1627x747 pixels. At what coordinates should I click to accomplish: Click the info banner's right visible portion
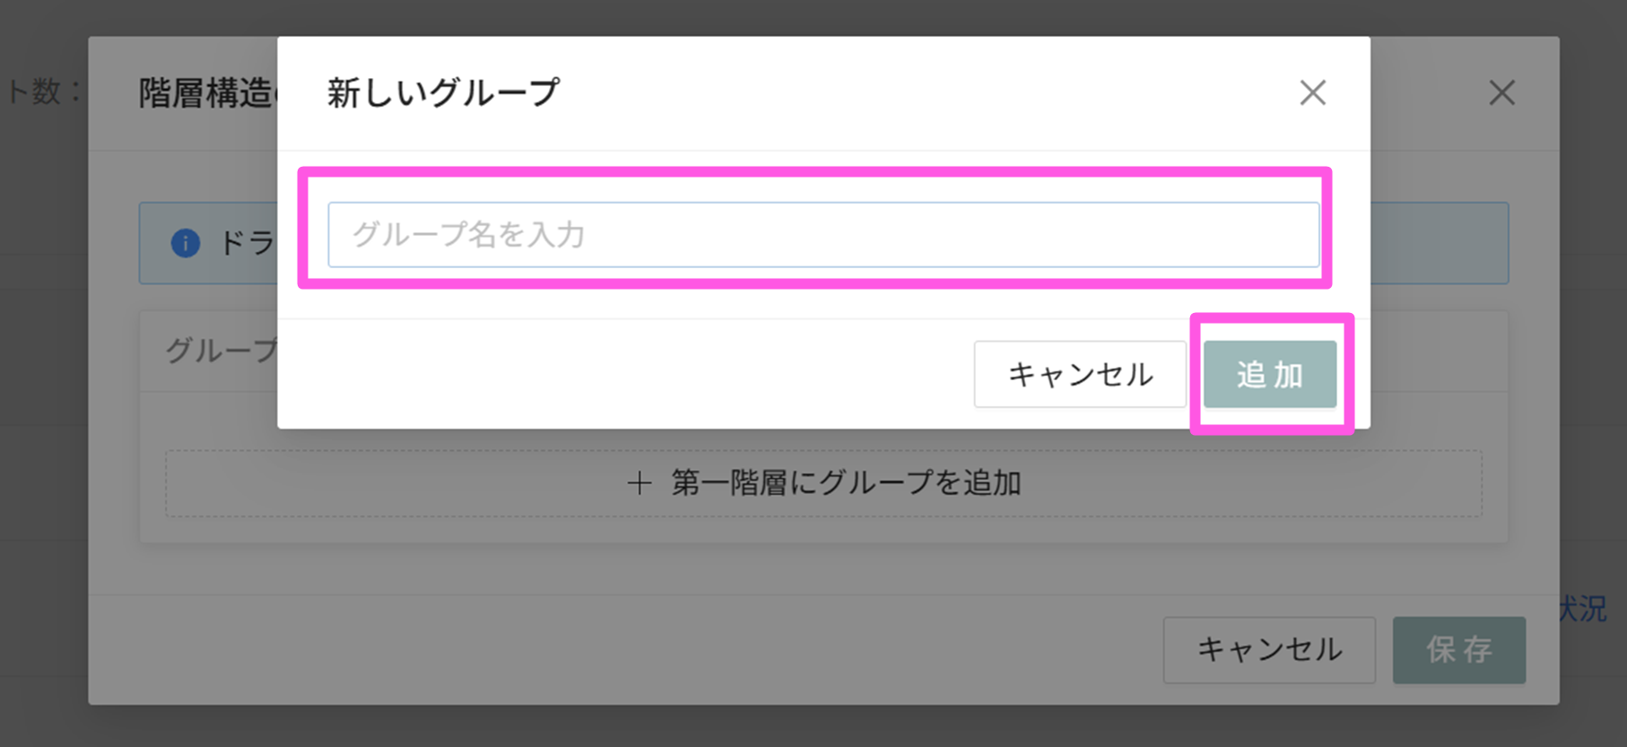(x=1438, y=243)
